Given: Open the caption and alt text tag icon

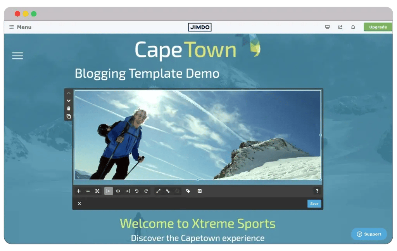Looking at the screenshot, I should click(188, 191).
